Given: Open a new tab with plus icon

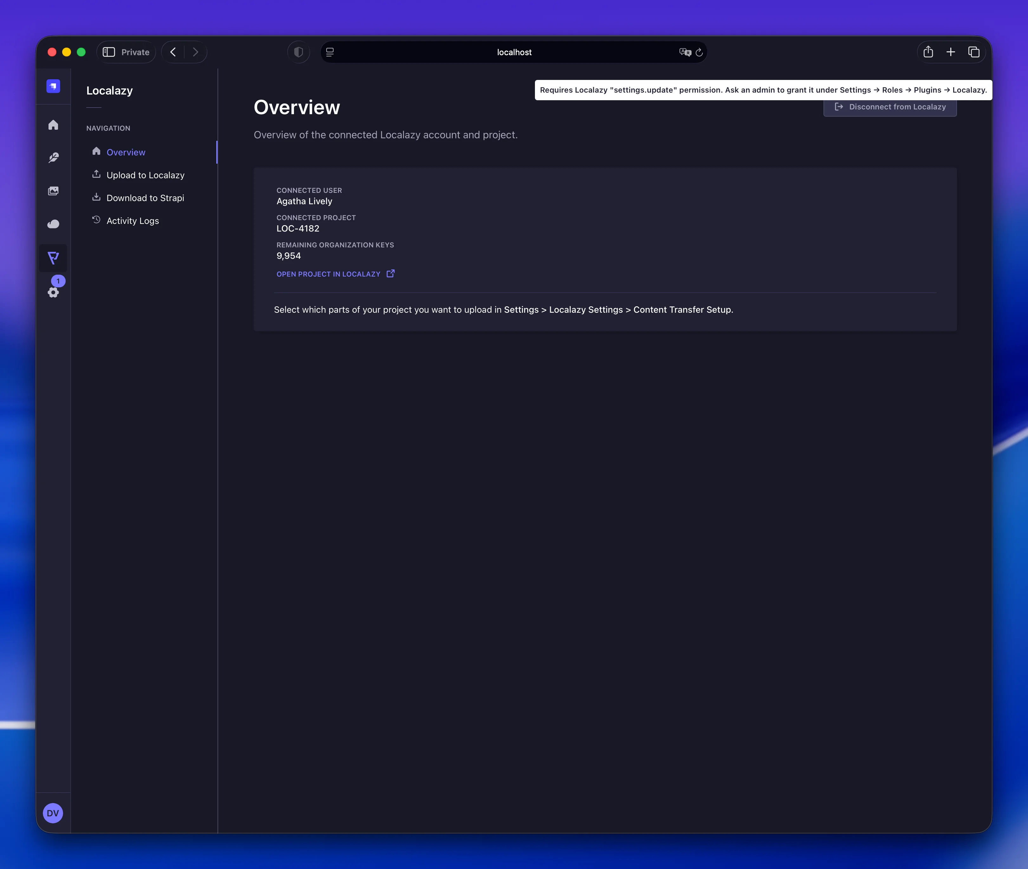Looking at the screenshot, I should pos(951,52).
